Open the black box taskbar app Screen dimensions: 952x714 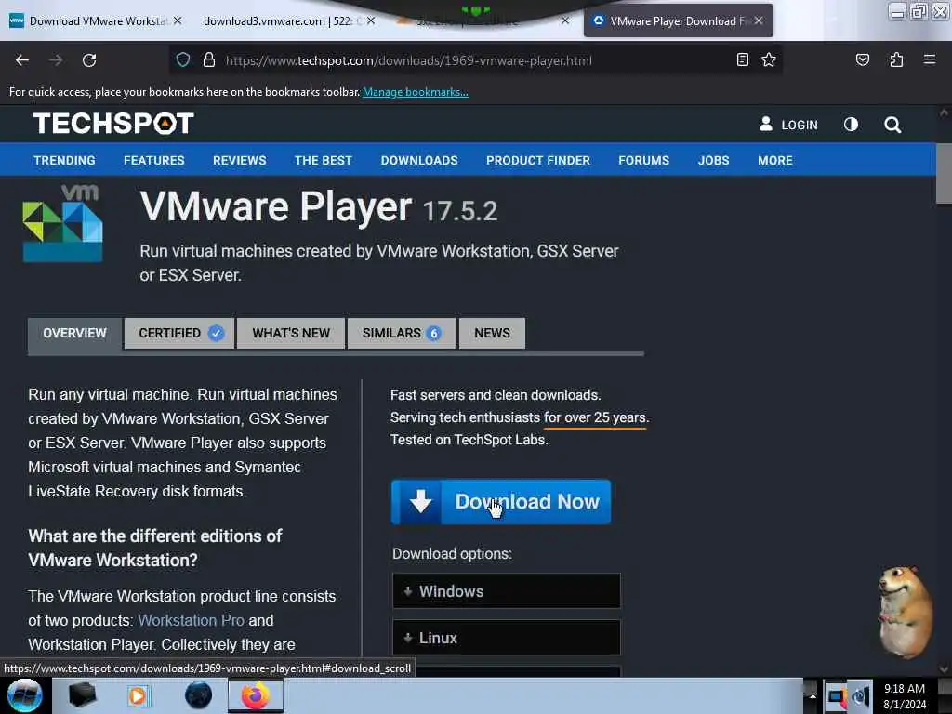pos(83,695)
